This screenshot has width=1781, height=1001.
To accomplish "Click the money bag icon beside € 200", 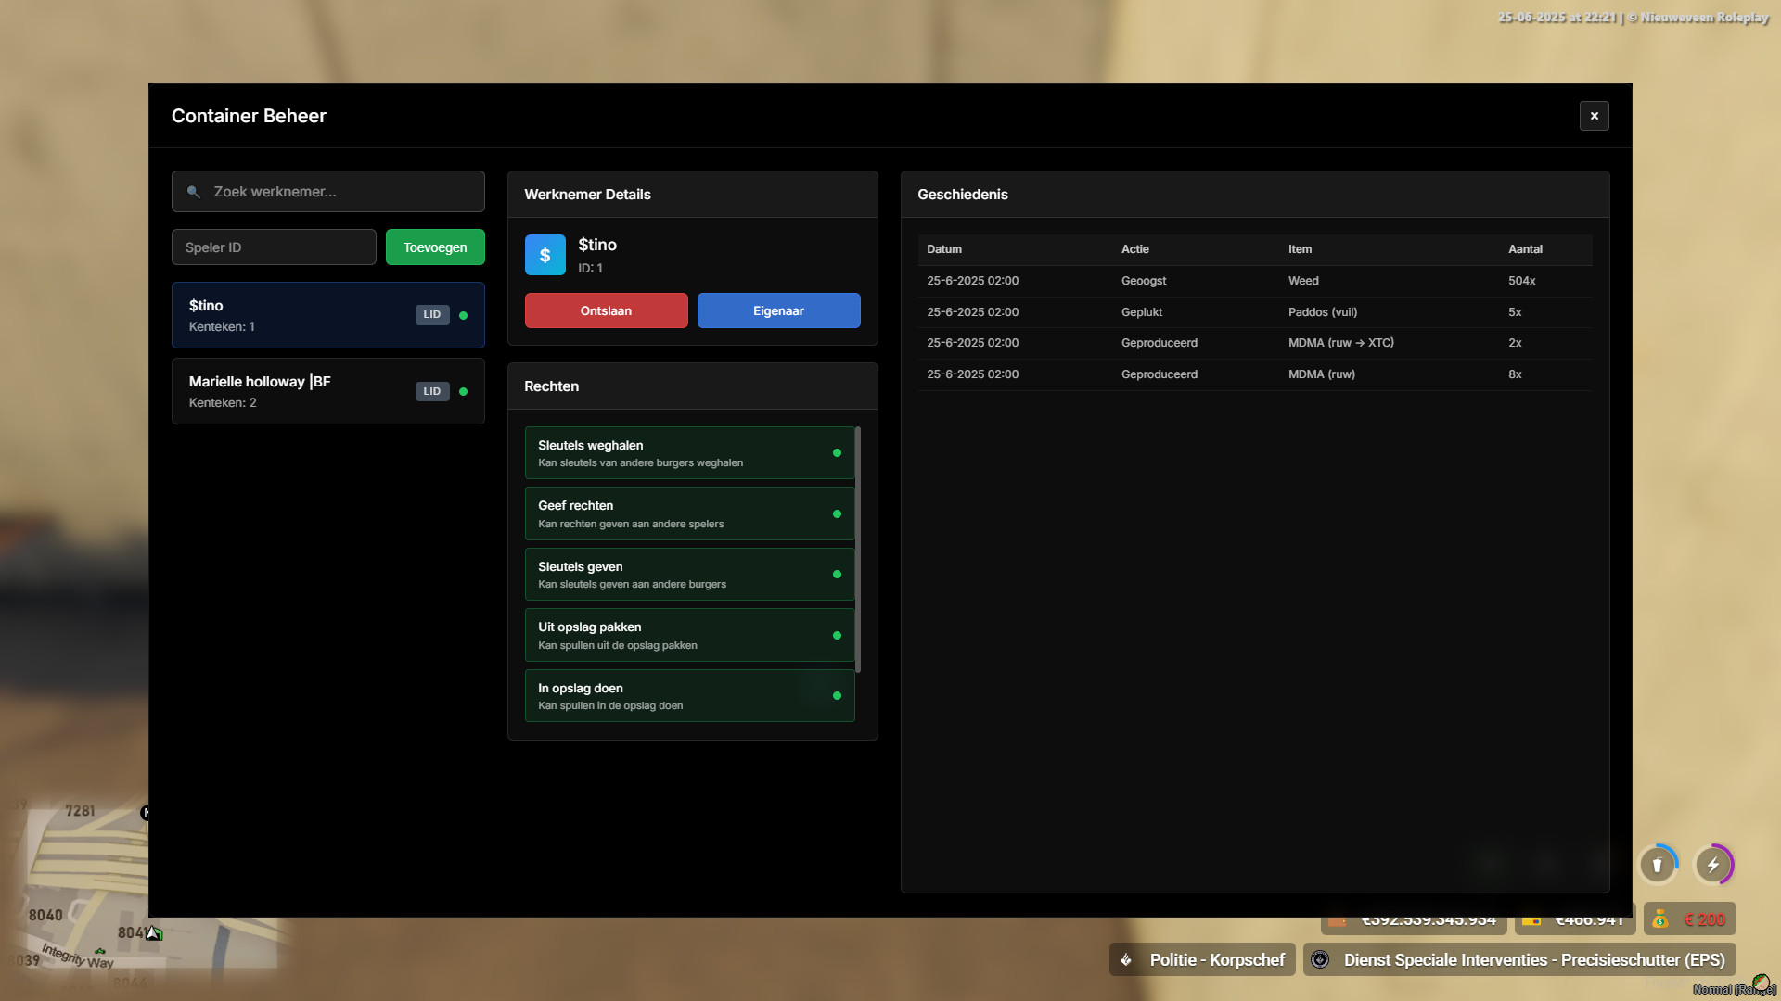I will pyautogui.click(x=1660, y=919).
